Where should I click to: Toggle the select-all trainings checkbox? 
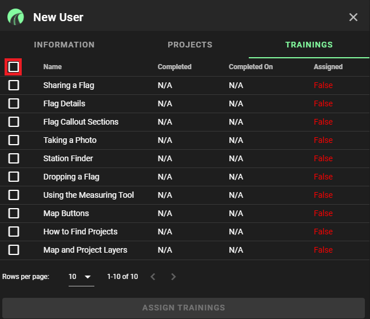point(14,67)
